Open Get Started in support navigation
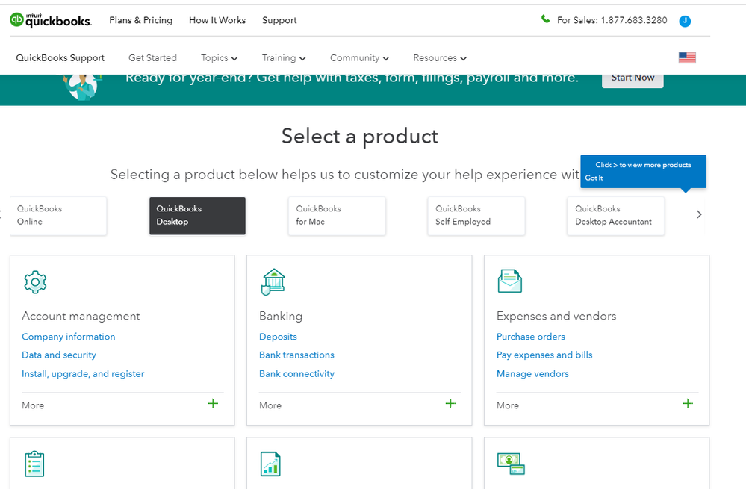 tap(153, 58)
